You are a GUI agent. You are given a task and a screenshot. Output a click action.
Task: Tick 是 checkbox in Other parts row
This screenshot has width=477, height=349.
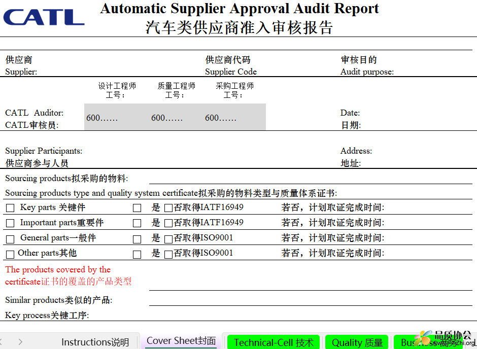tap(137, 254)
